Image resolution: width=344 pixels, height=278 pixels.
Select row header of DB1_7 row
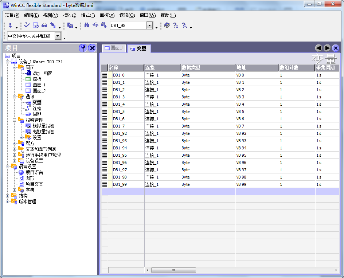[x=105, y=126]
